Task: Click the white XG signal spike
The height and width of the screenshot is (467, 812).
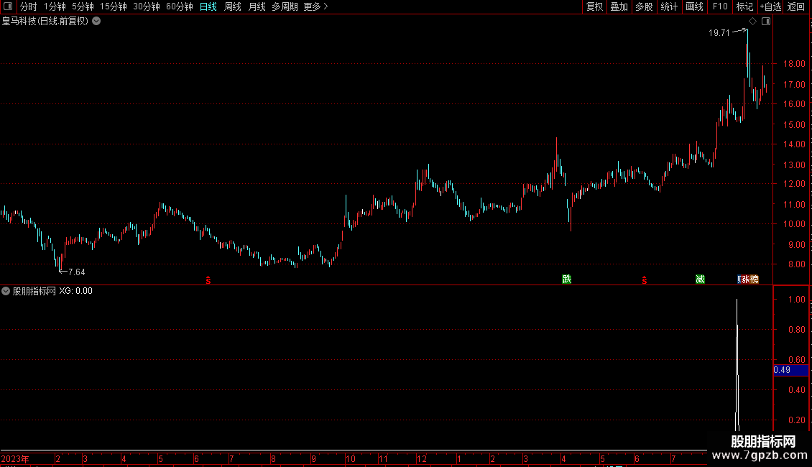Action: pos(737,365)
